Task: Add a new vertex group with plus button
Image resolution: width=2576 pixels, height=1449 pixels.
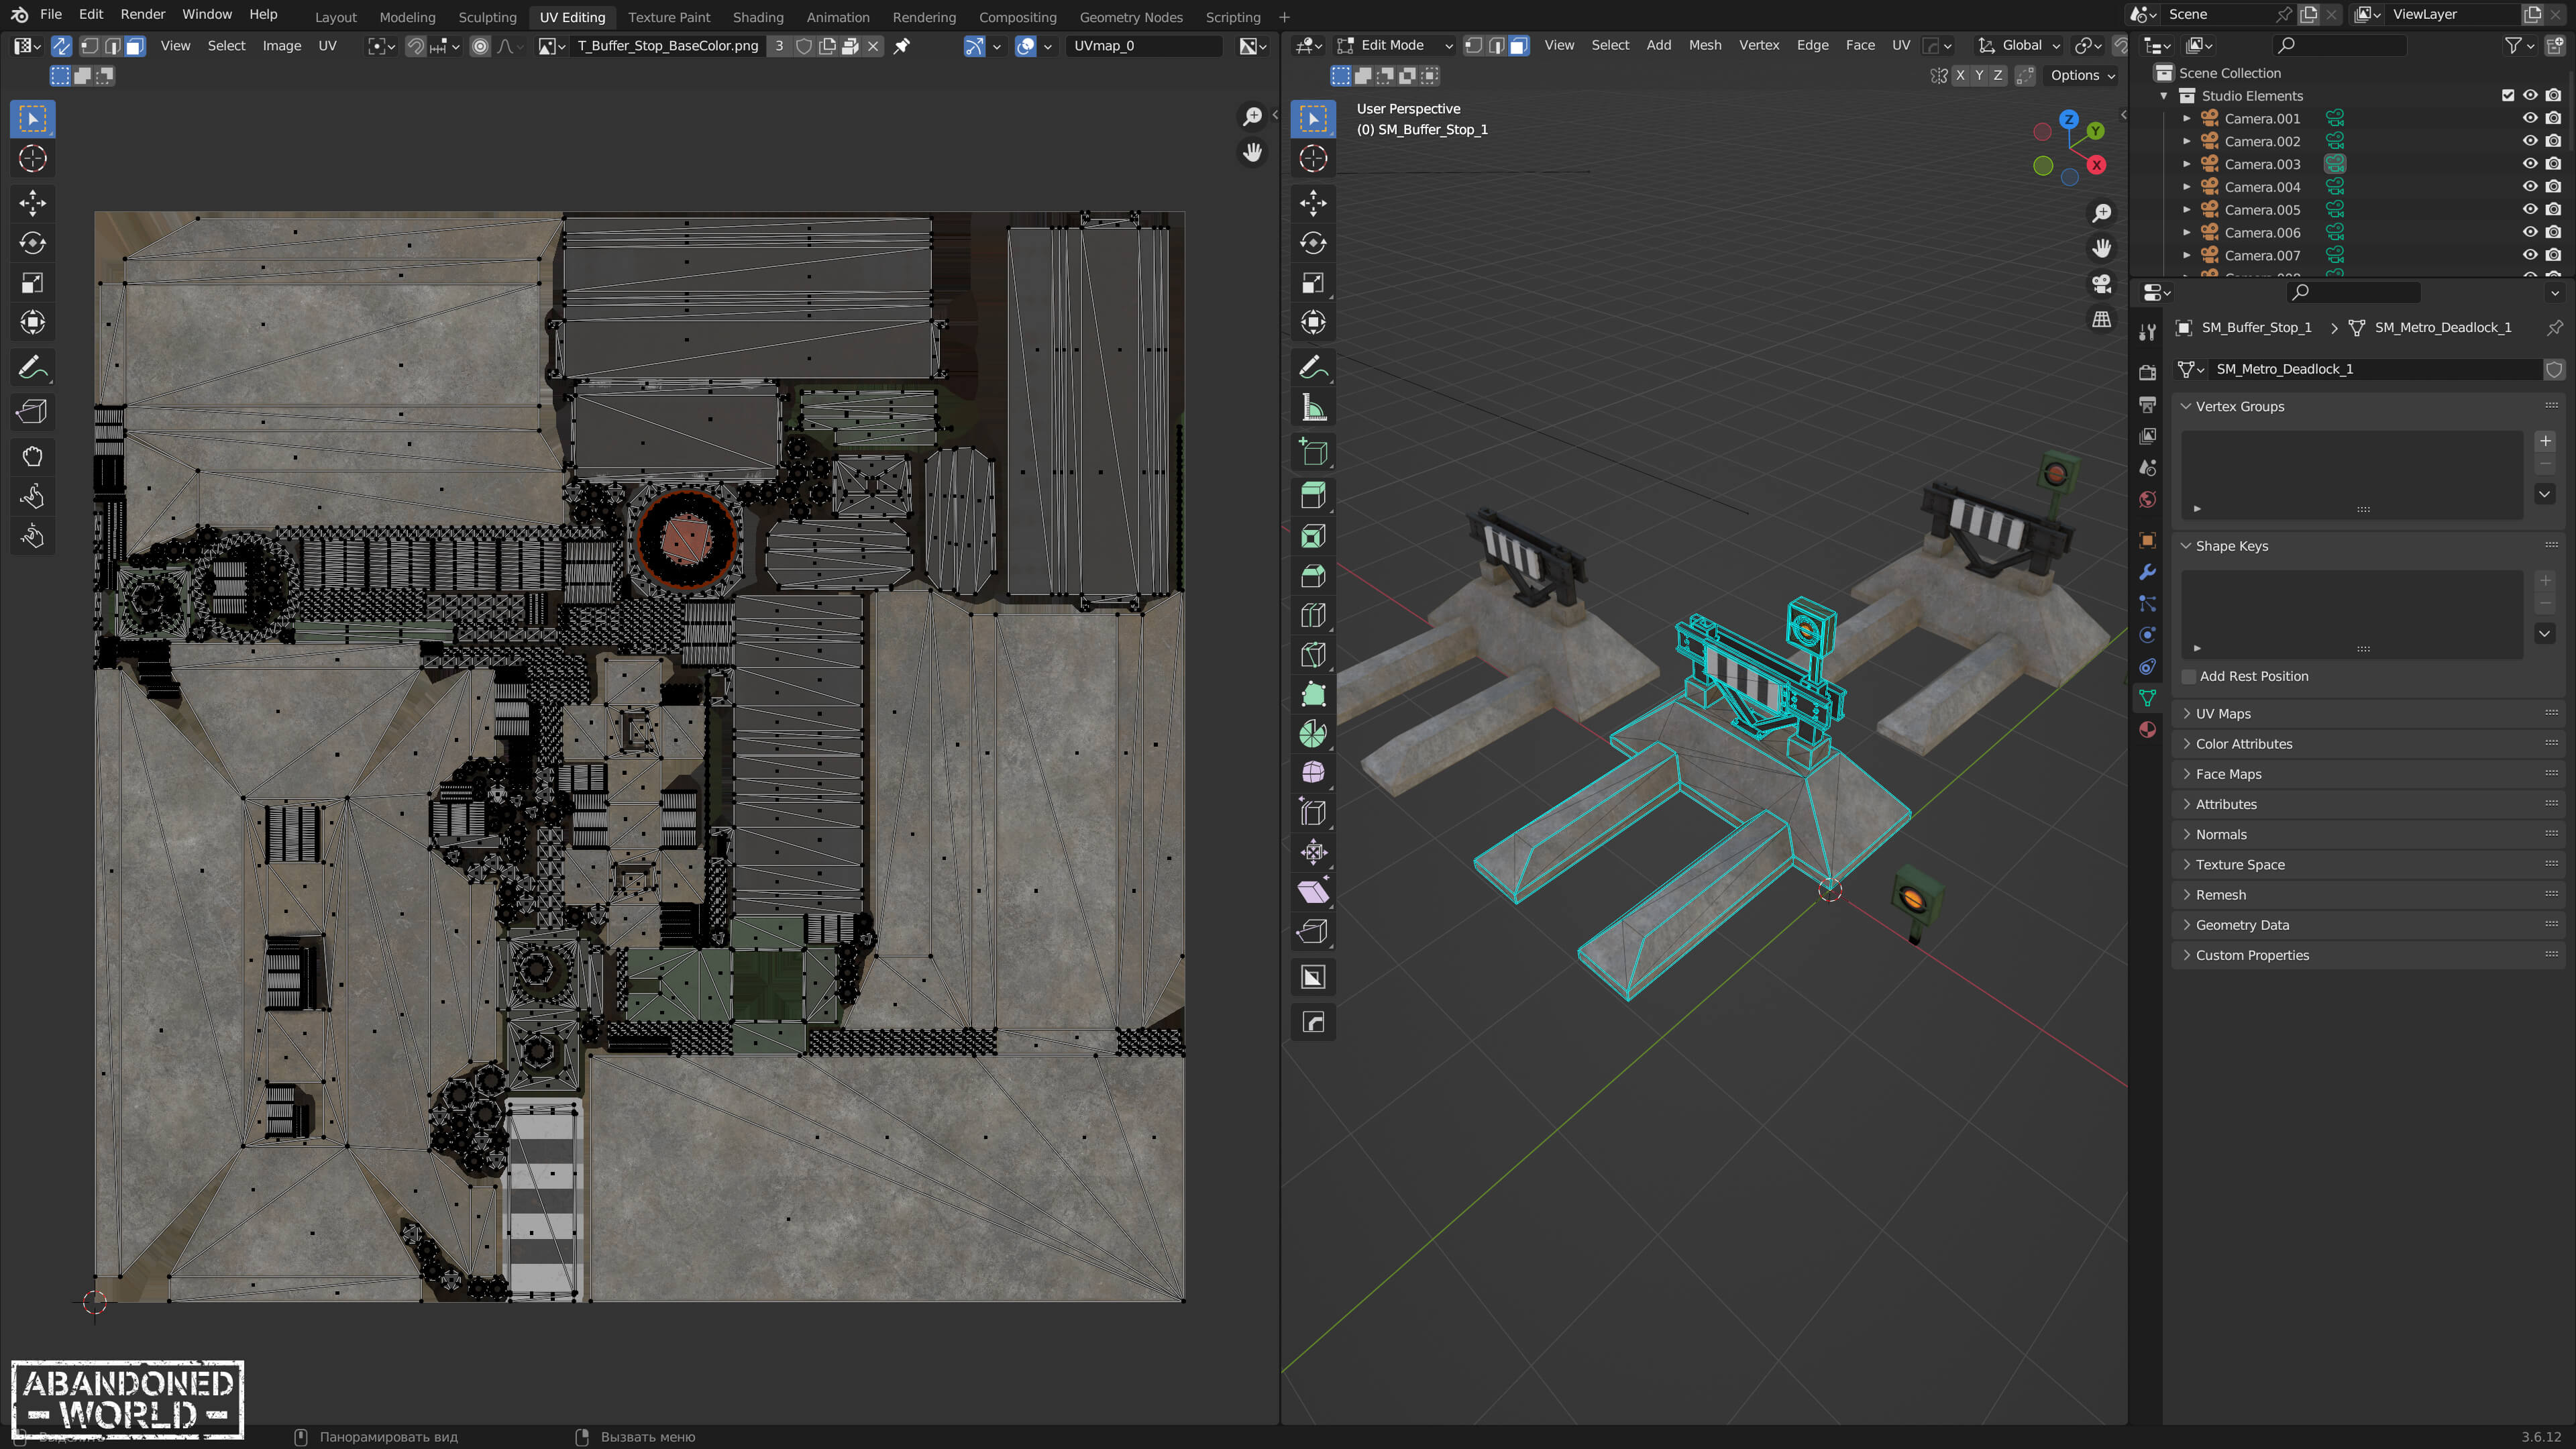Action: pos(2545,441)
